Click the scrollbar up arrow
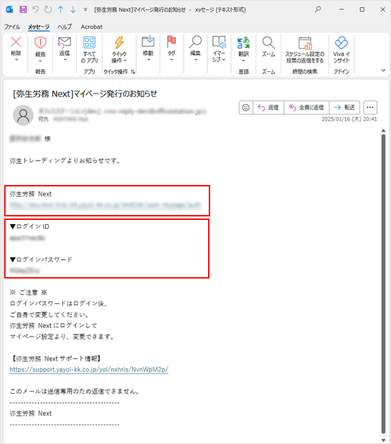The width and height of the screenshot is (391, 444). coord(383,131)
